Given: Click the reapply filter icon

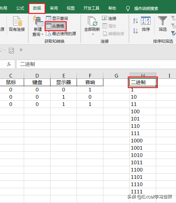Looking at the screenshot, I should pos(173,26).
